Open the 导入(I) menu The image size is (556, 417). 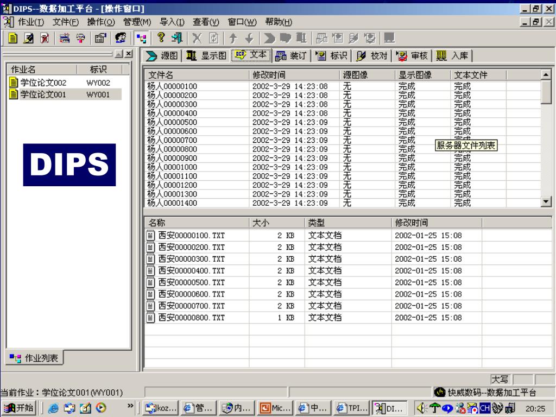(x=172, y=22)
